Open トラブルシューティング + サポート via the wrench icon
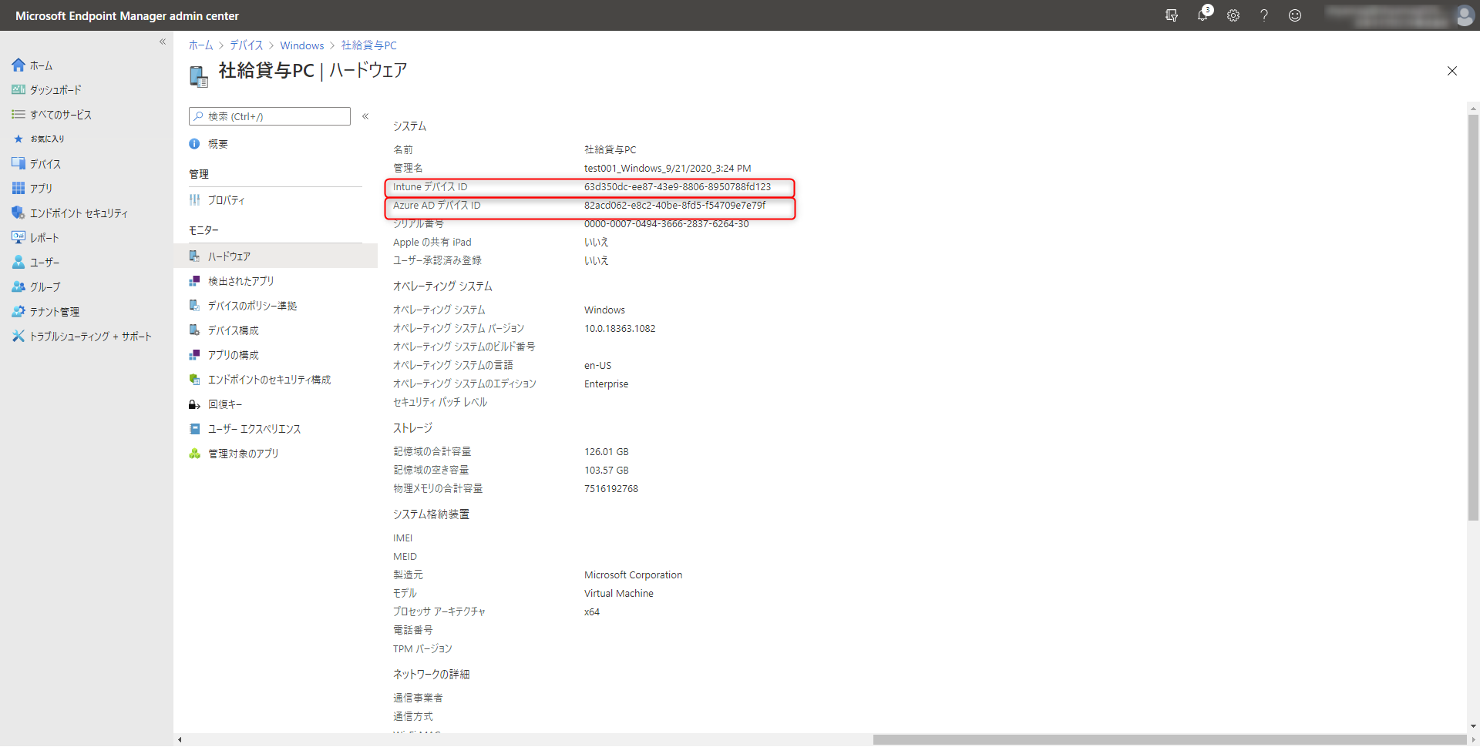1480x747 pixels. (x=18, y=336)
